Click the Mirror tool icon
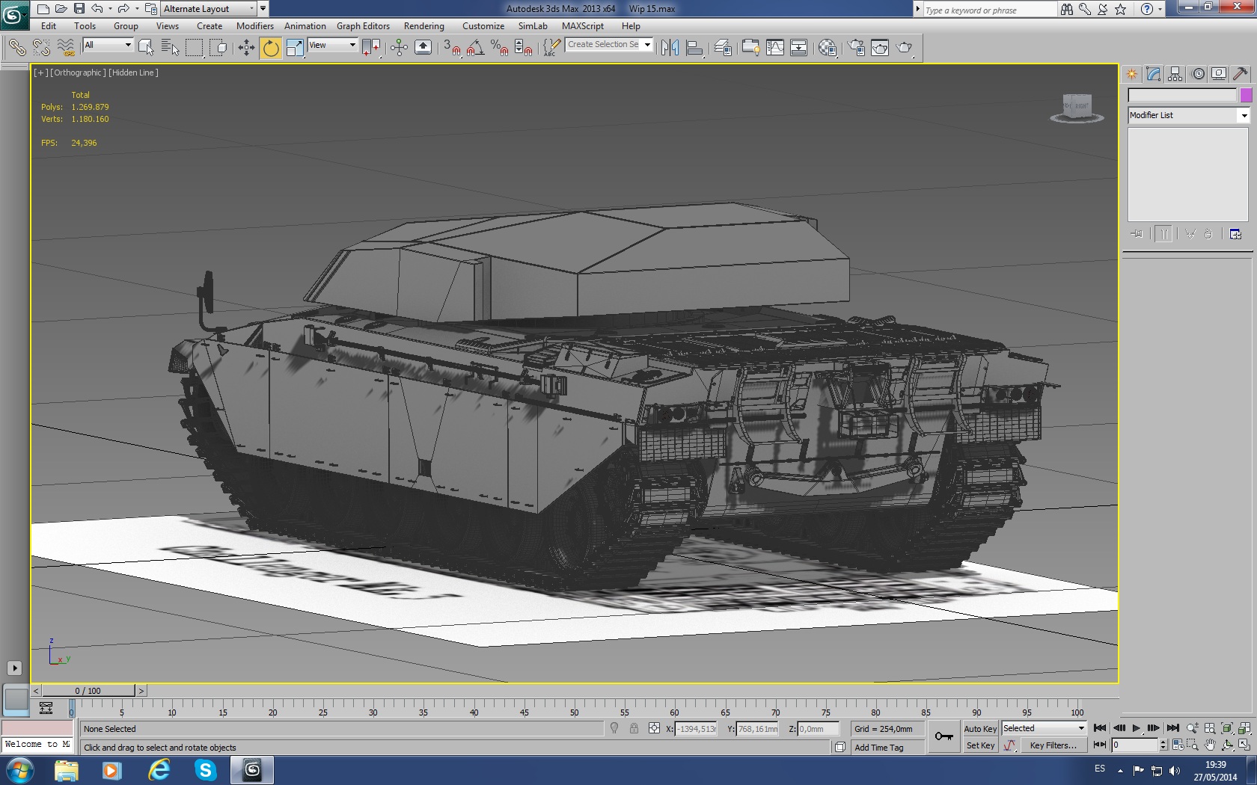The image size is (1257, 785). pos(670,48)
